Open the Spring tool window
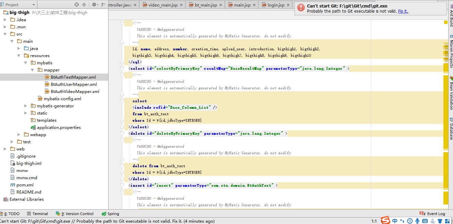This screenshot has width=453, height=224. point(110,214)
